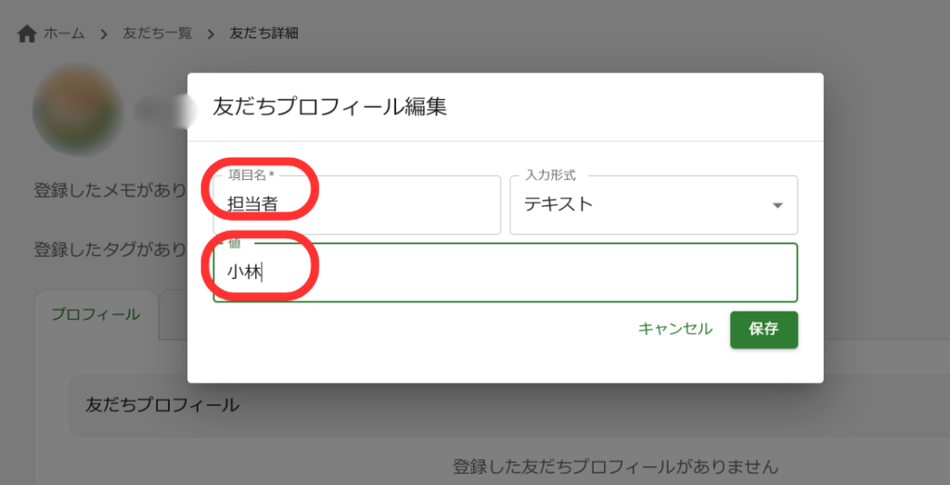Expand the 入力形式 dropdown arrow
Screen dimensions: 950x485
pos(777,206)
